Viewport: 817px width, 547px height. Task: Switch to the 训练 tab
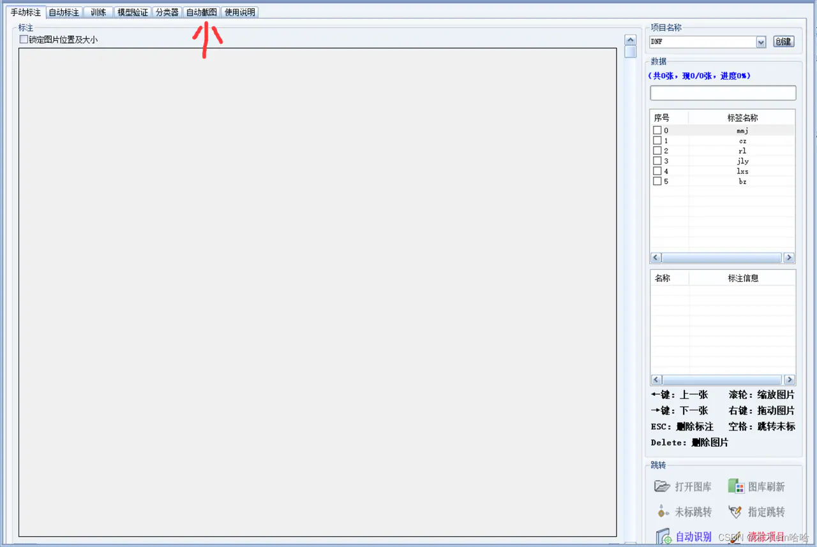[98, 12]
